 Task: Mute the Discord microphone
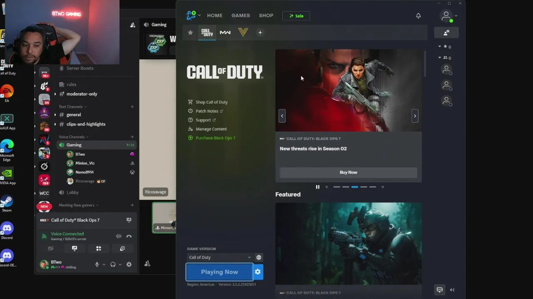click(x=97, y=265)
